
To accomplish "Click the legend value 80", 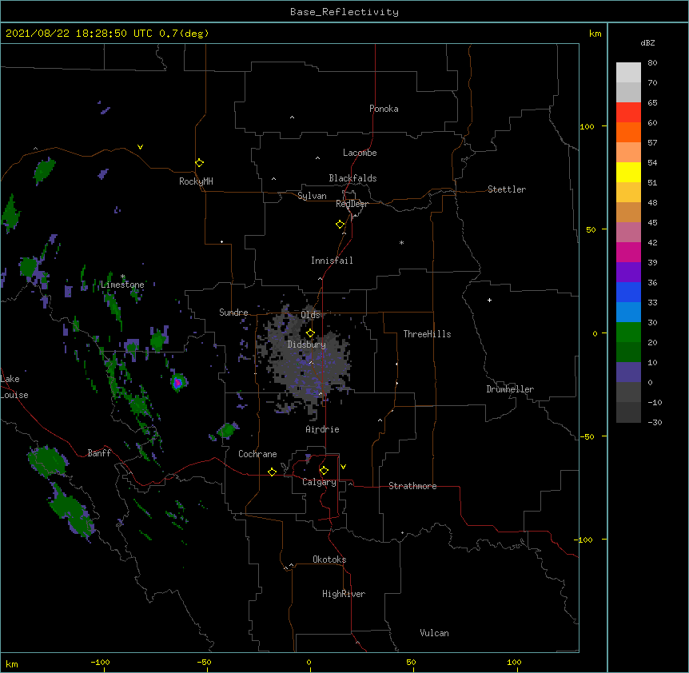I will (652, 63).
